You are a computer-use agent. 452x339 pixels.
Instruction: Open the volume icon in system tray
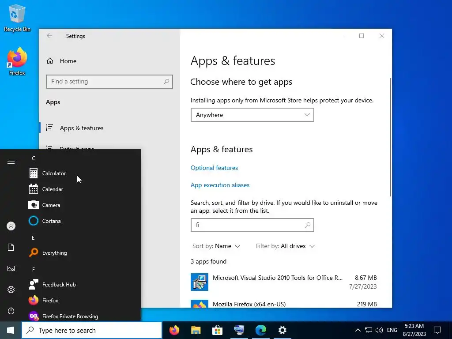click(379, 330)
